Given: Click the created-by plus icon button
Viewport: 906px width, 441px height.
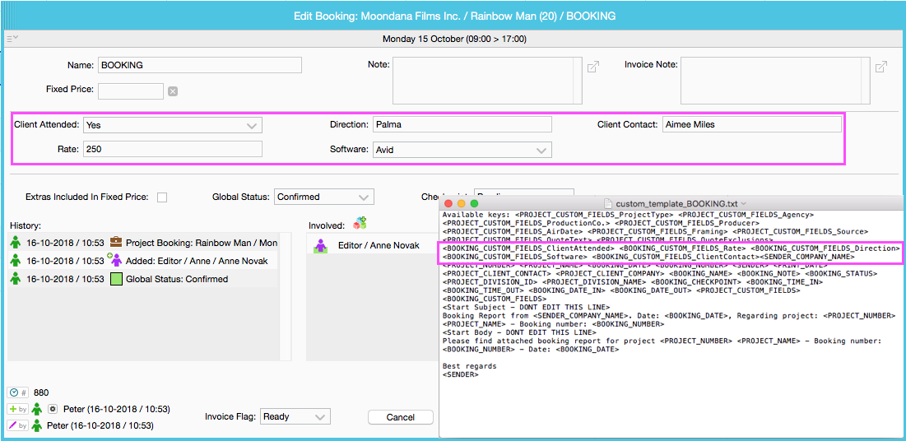Looking at the screenshot, I should point(17,409).
